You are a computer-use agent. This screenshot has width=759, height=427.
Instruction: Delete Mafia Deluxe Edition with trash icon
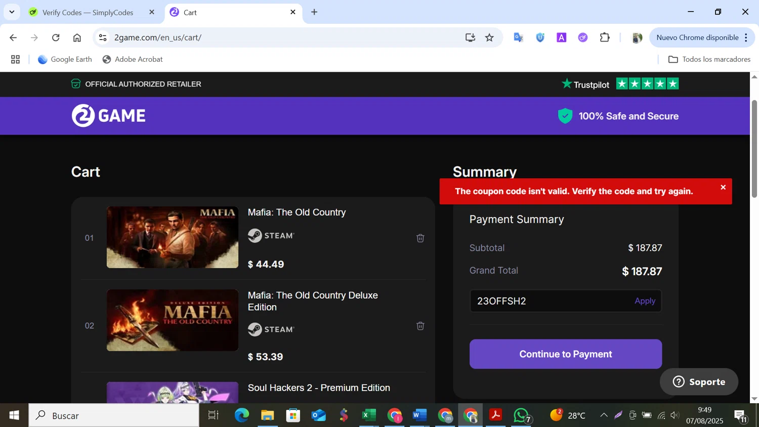tap(420, 326)
